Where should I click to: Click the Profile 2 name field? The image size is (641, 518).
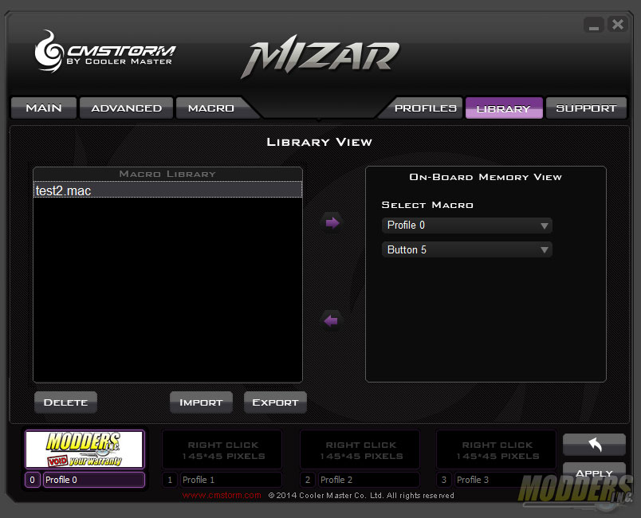coord(369,480)
